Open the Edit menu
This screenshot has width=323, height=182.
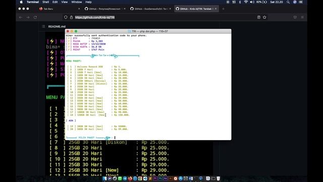pos(55,2)
